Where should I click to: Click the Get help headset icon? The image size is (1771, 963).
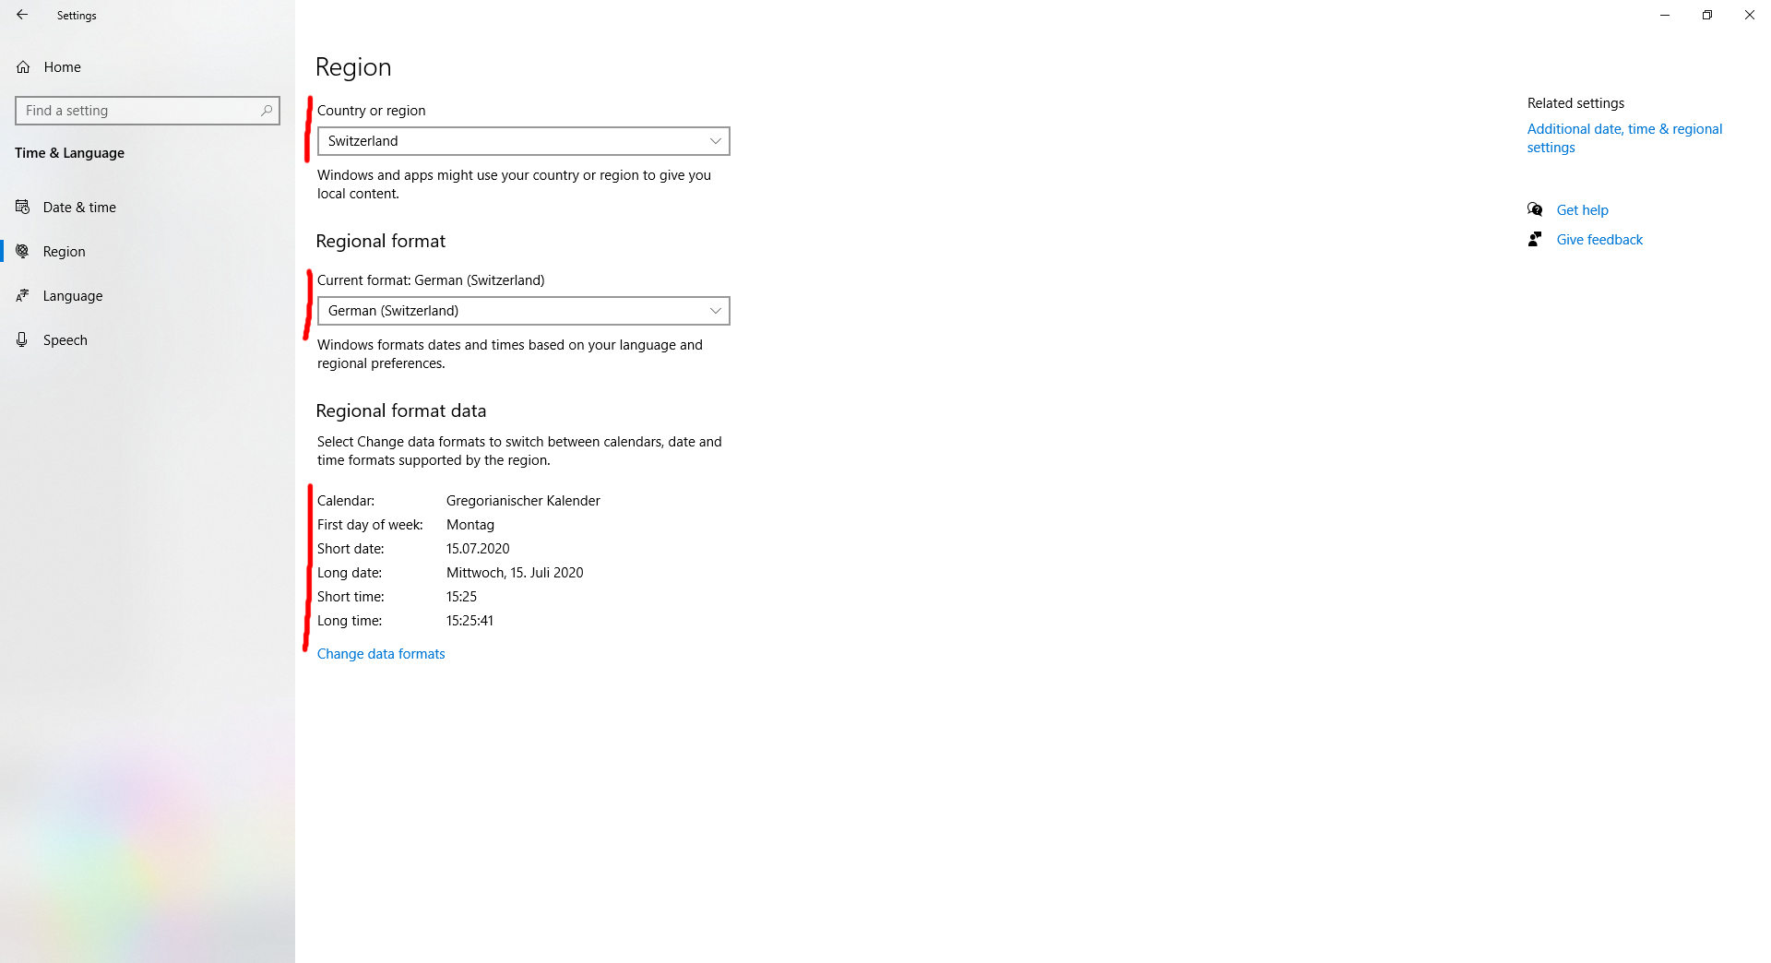point(1534,209)
